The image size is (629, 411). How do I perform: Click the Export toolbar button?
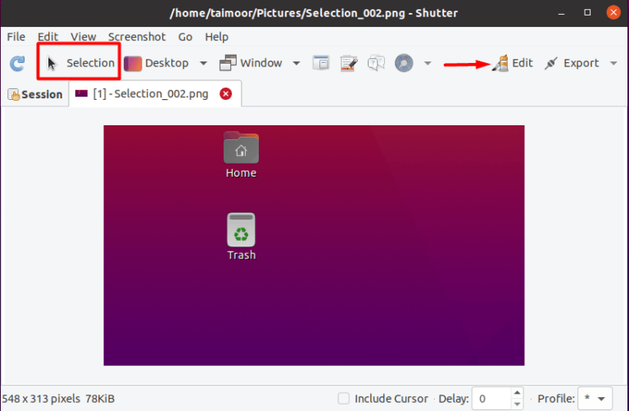(x=572, y=63)
